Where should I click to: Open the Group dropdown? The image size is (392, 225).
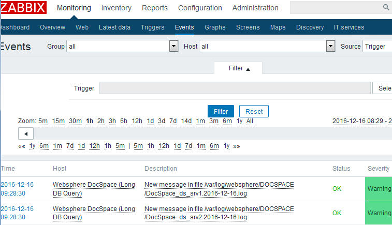(x=122, y=46)
